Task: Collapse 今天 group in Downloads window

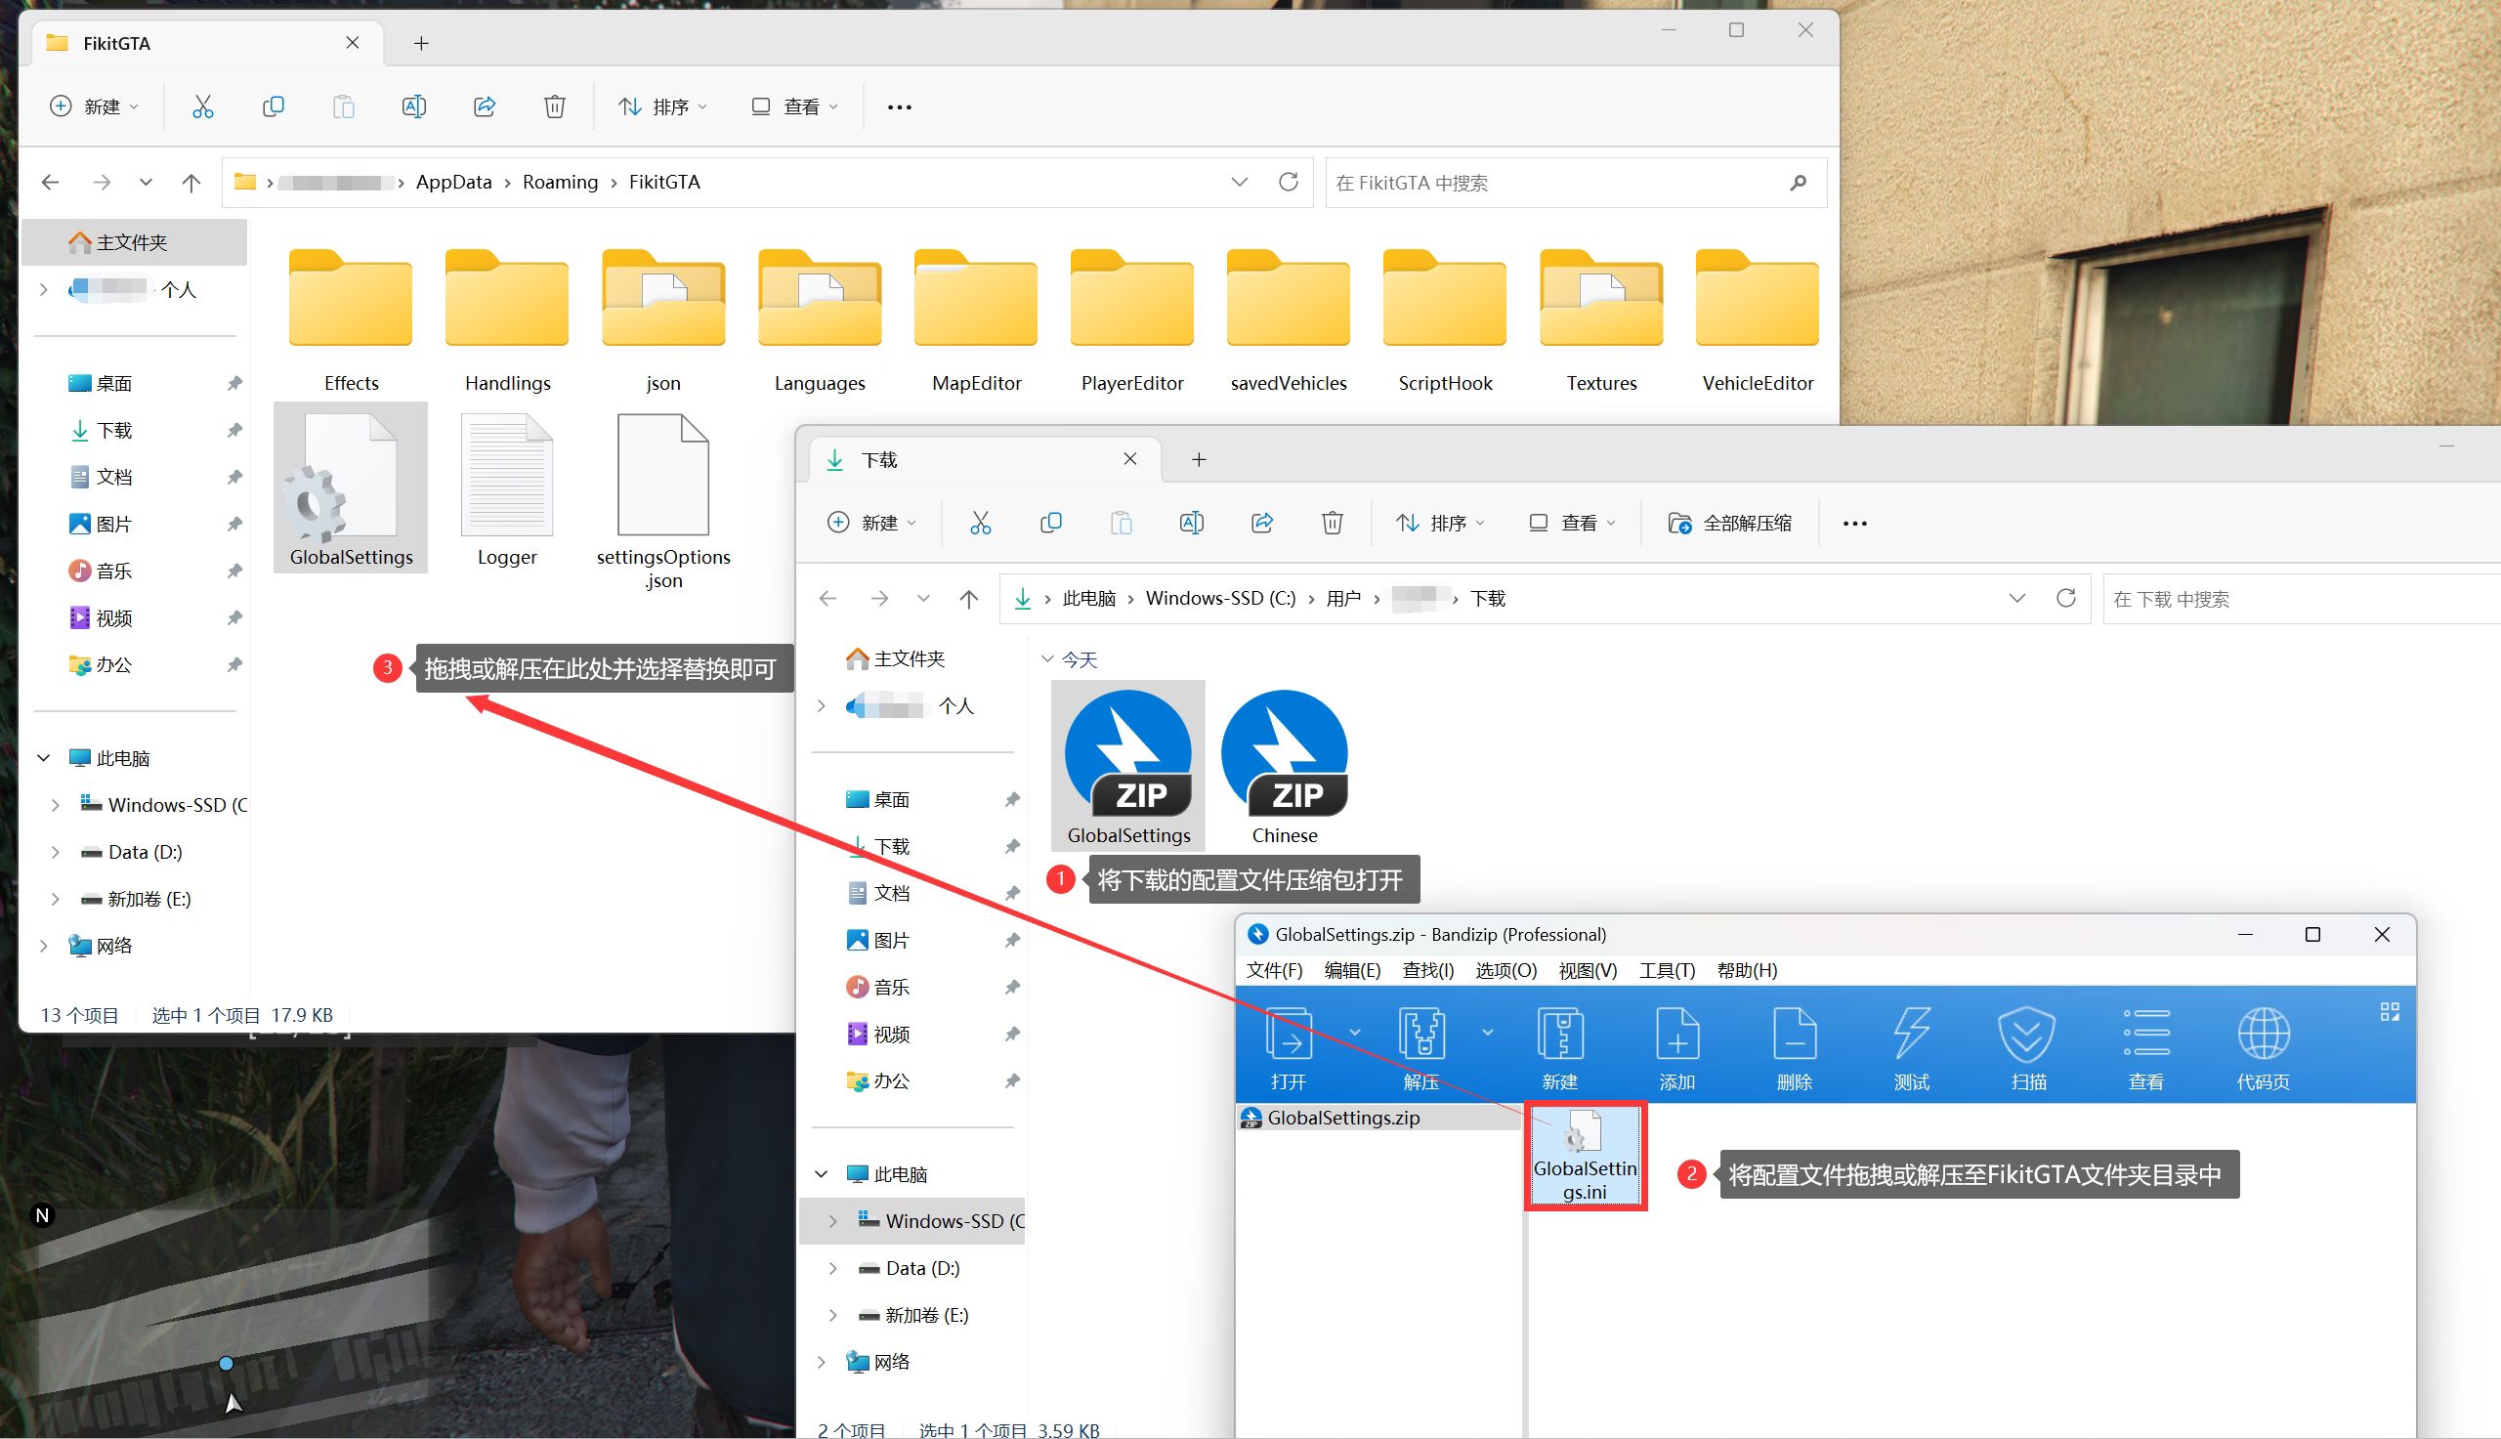Action: click(x=1046, y=659)
